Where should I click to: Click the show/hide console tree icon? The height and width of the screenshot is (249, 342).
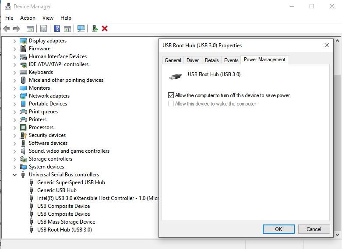[30, 28]
